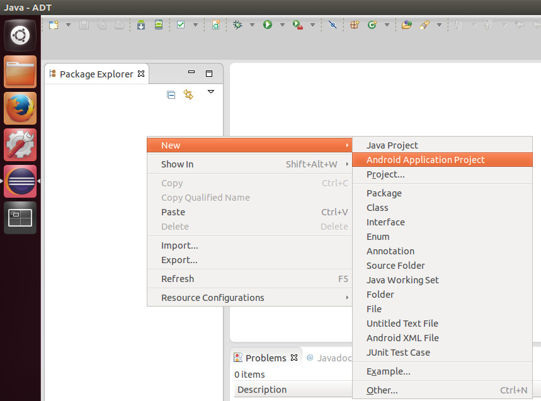Expand the Lint check dropdown arrow
This screenshot has width=541, height=401.
[196, 25]
